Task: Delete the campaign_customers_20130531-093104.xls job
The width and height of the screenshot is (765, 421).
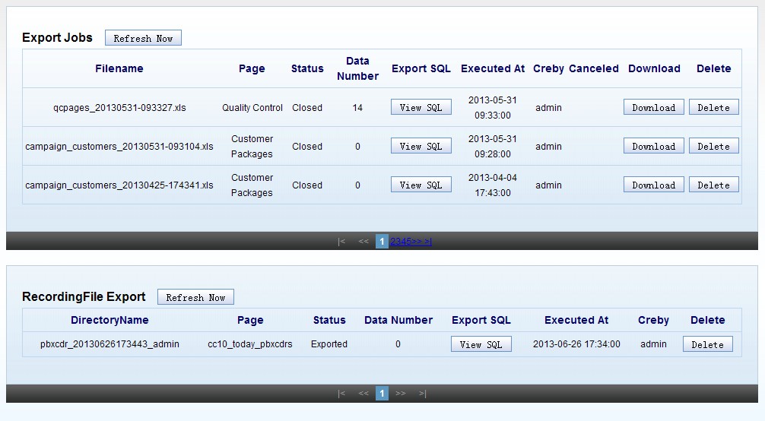Action: click(713, 146)
